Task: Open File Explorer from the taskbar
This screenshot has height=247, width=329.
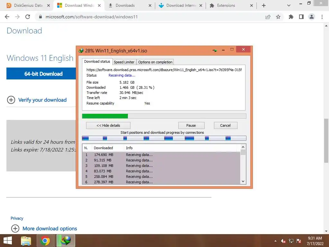Action: [26, 241]
